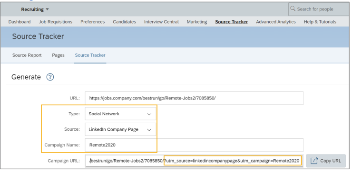
Task: Open Interview Central
Action: pyautogui.click(x=161, y=22)
